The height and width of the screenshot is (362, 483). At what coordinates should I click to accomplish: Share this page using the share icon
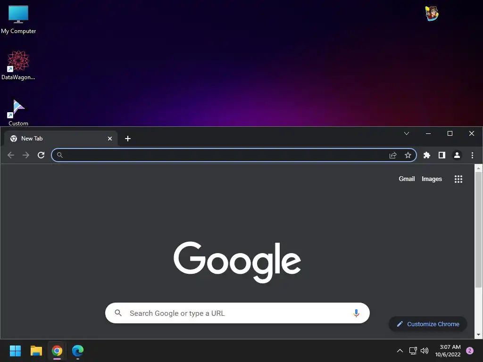(393, 155)
